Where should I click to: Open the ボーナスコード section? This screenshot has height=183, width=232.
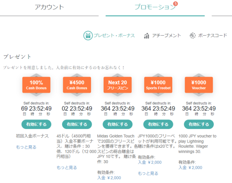tap(213, 35)
